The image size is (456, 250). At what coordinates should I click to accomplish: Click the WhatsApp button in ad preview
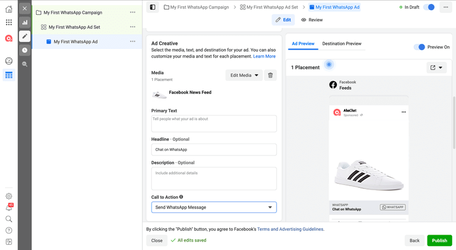point(393,207)
